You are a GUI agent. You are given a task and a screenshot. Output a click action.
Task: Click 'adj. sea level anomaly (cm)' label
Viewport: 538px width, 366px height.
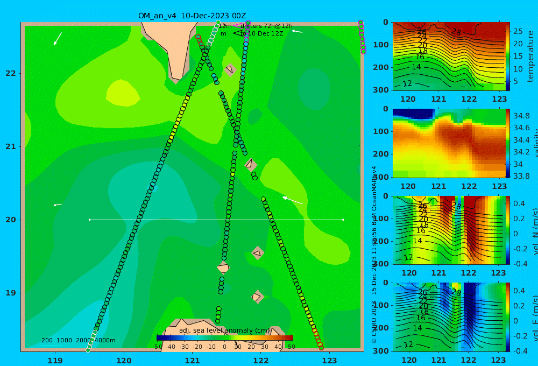224,330
